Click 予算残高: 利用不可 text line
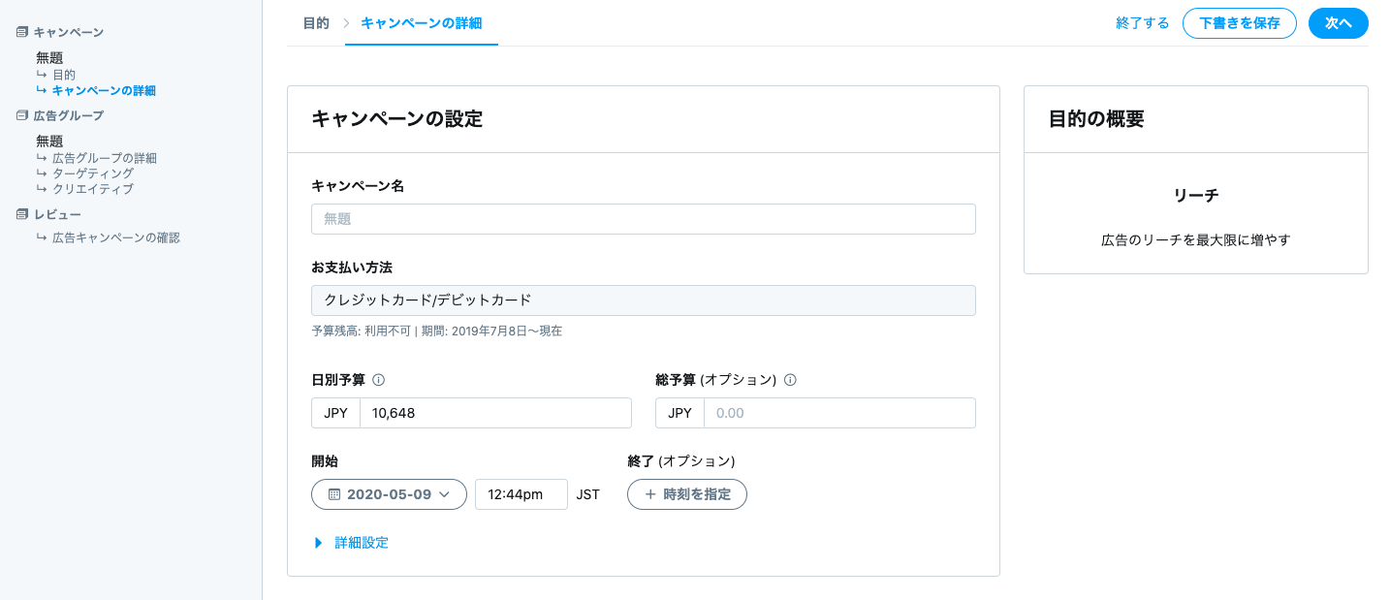 coord(436,332)
